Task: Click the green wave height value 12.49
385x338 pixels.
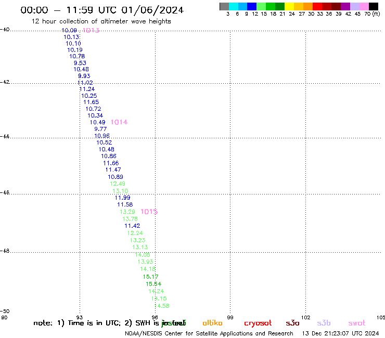Action: (118, 184)
